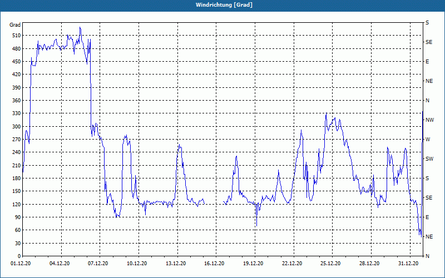
Task: Select the W compass label on the right axis
Action: tap(428, 140)
